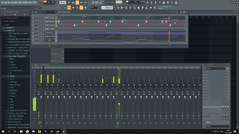Open the OPTIONS menu
239x134 pixels.
[25, 3]
